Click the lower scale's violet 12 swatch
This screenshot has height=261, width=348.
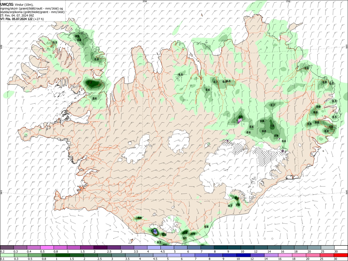pos(257,255)
